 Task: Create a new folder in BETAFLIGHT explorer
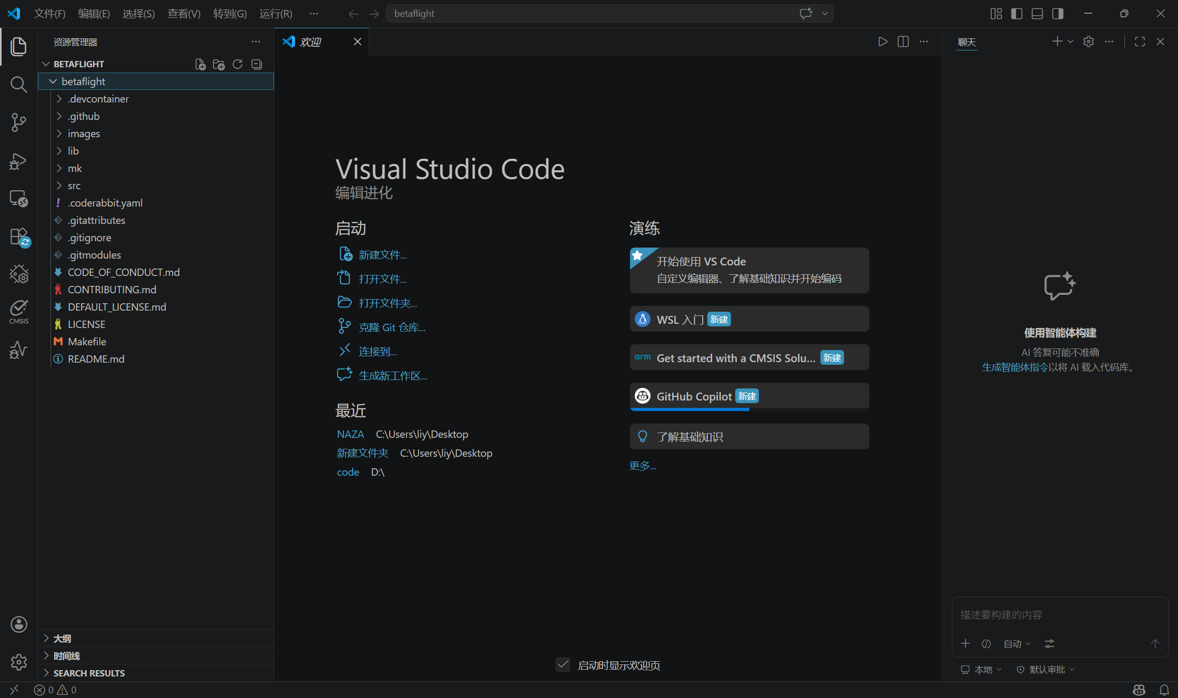(218, 64)
